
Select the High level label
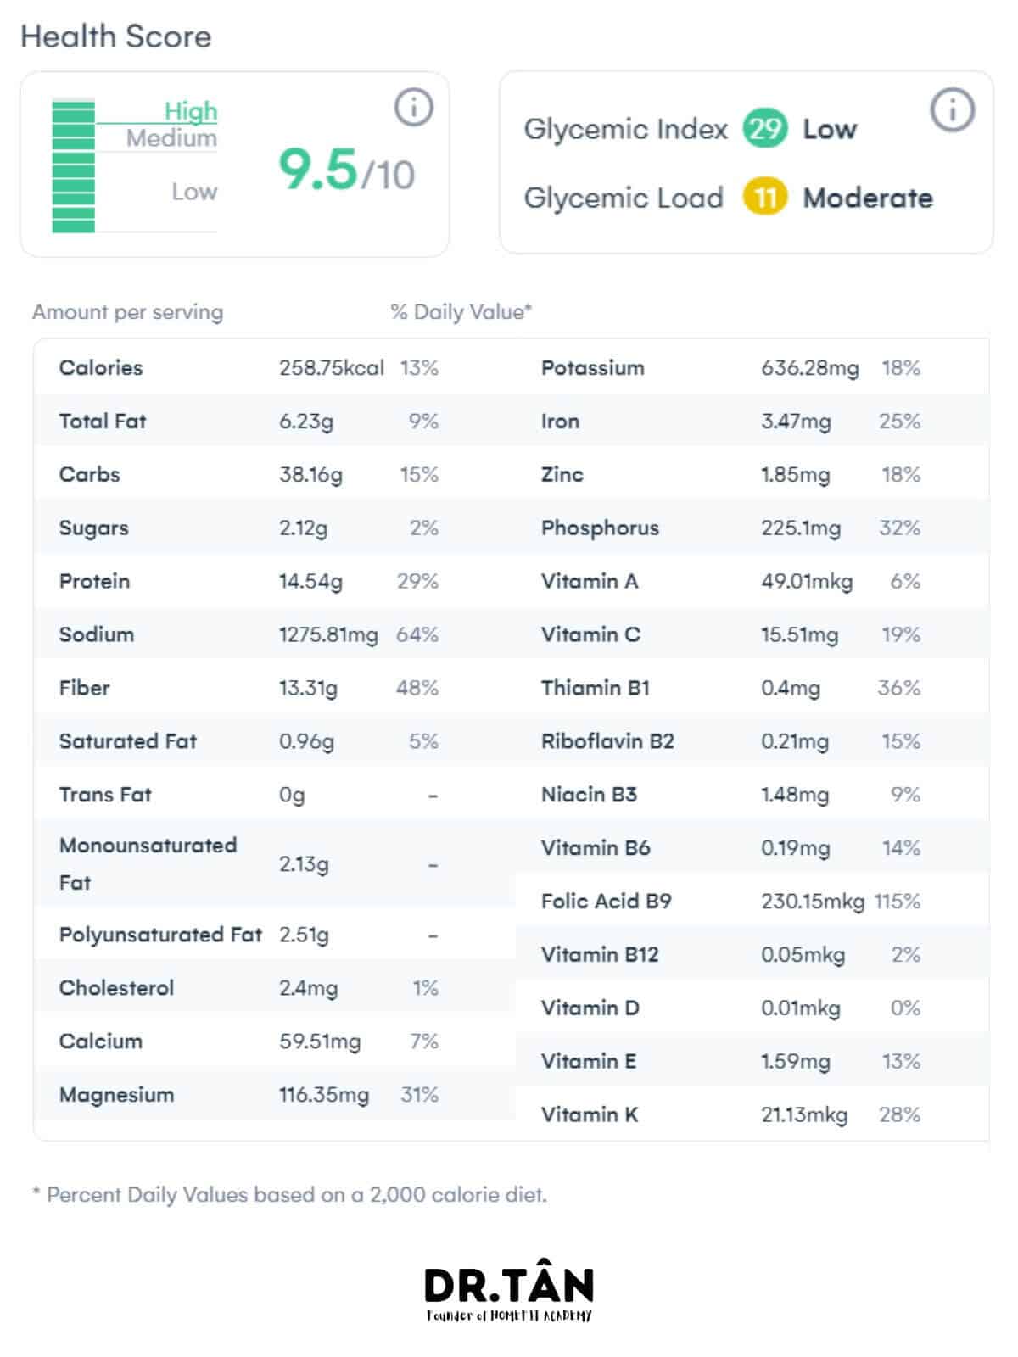191,111
